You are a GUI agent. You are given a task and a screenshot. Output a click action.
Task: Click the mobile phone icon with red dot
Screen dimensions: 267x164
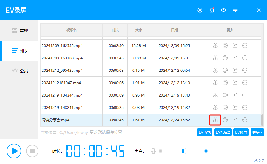point(212,10)
